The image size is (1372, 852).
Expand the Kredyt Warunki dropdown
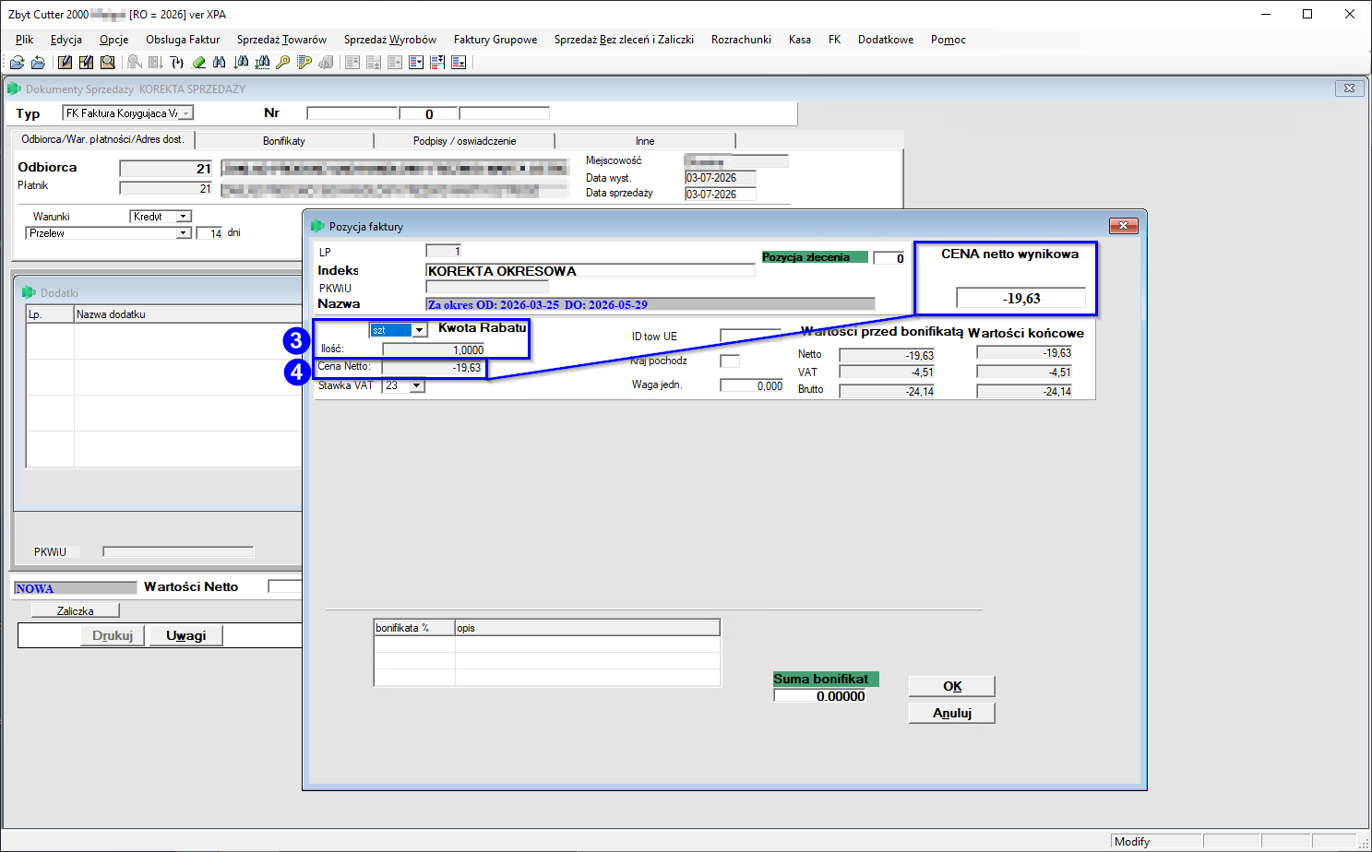coord(184,217)
